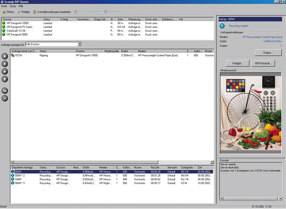Screen dimensions: 286x209
Task: Run Preflight from the toolbar
Action: point(24,12)
